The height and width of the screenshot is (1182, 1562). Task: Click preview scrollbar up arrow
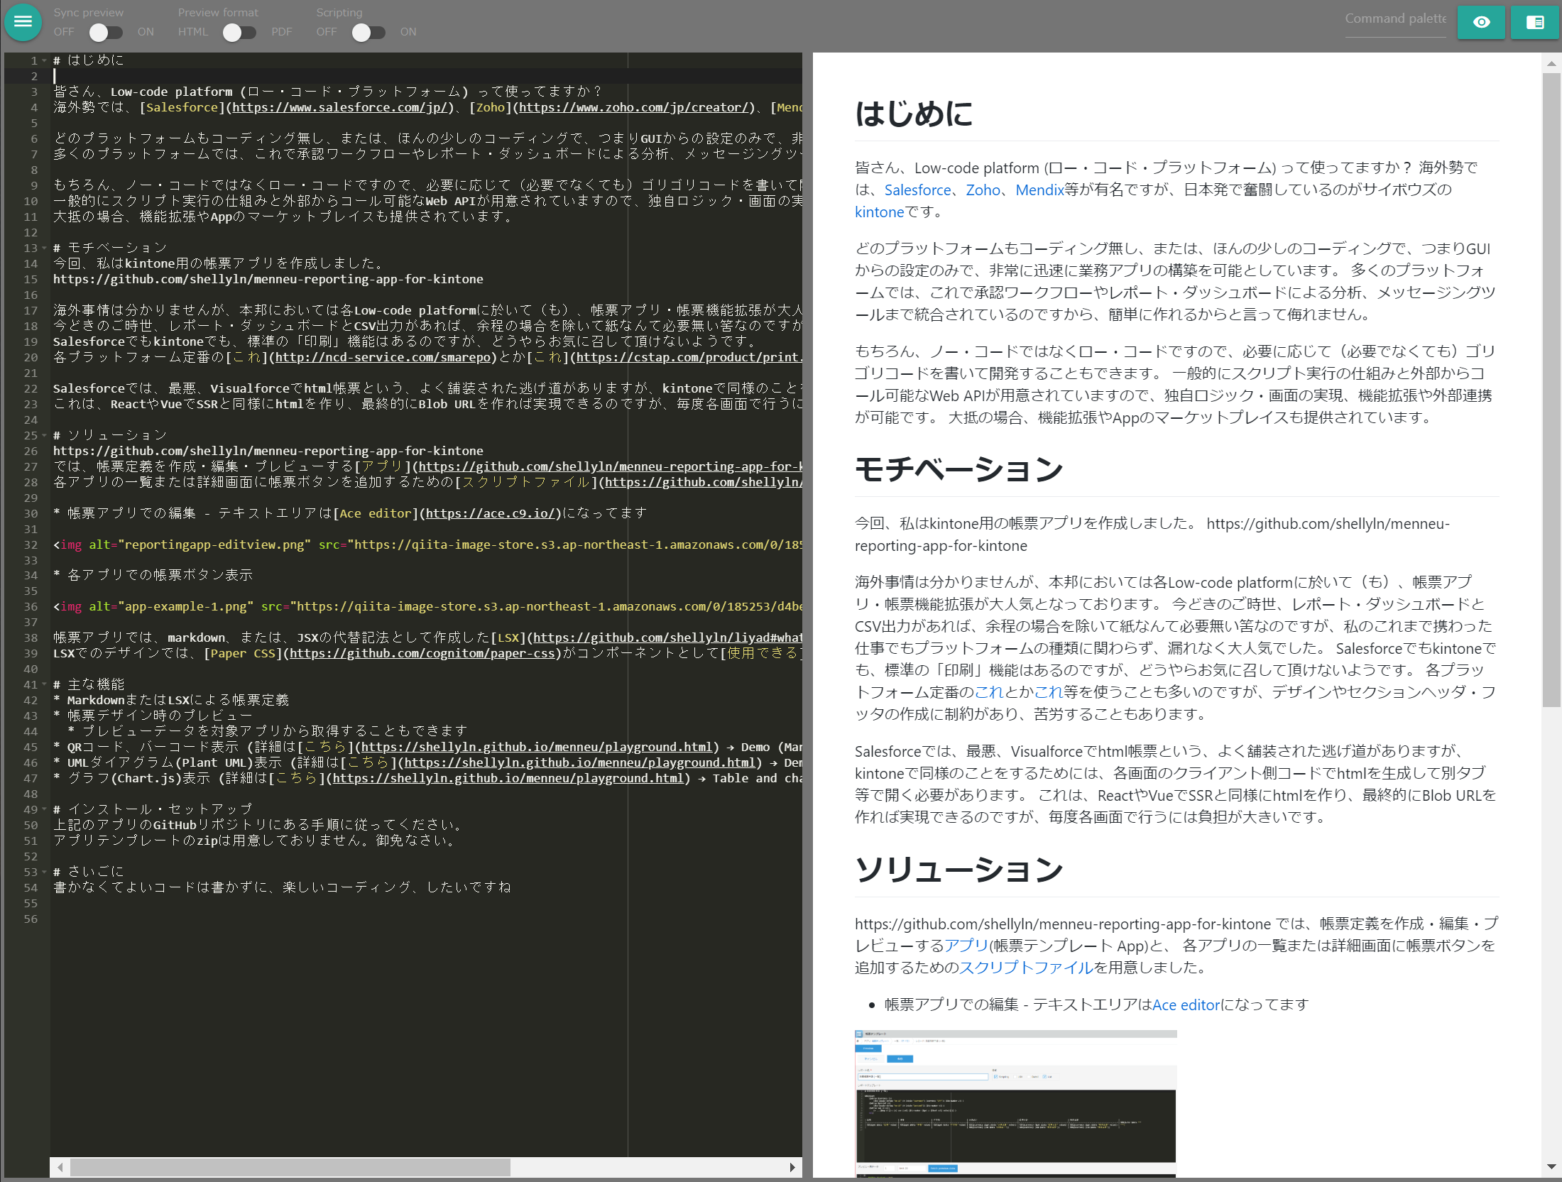pyautogui.click(x=1551, y=63)
